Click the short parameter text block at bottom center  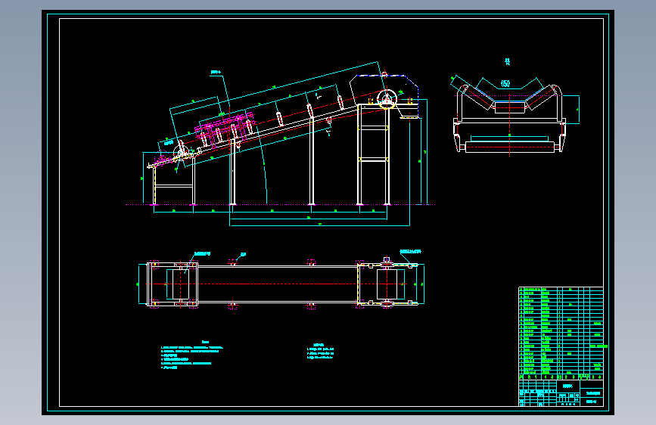coord(321,352)
